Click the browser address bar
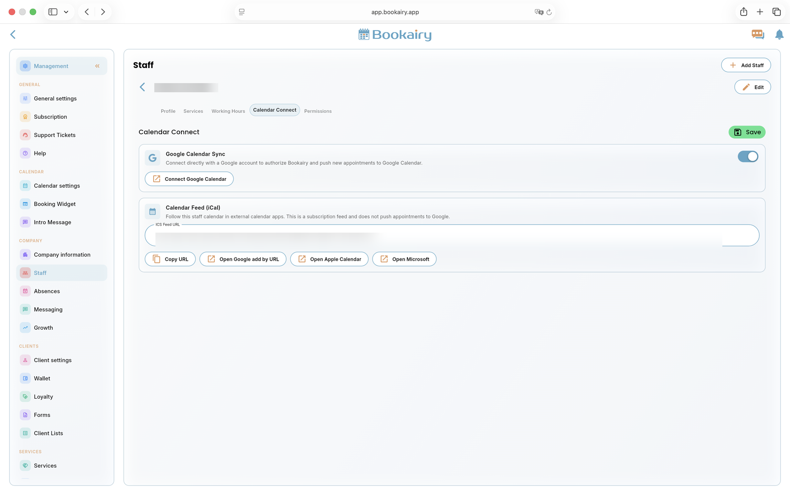This screenshot has height=495, width=790. (395, 12)
